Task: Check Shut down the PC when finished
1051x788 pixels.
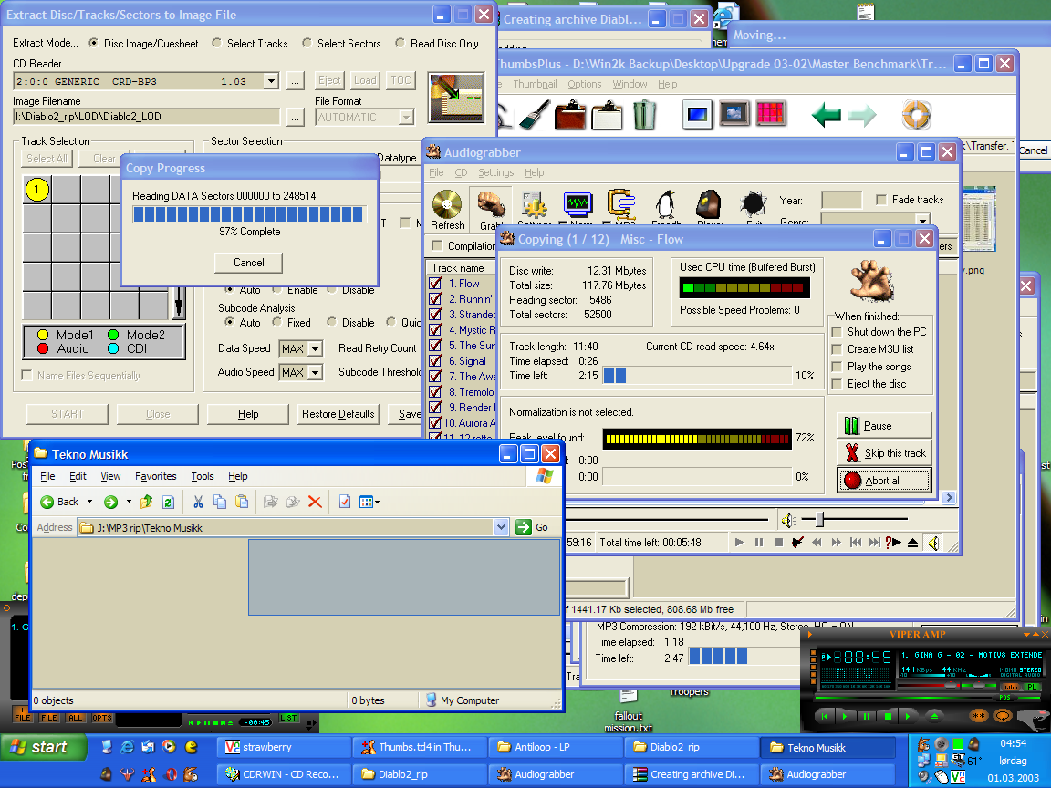Action: [837, 332]
